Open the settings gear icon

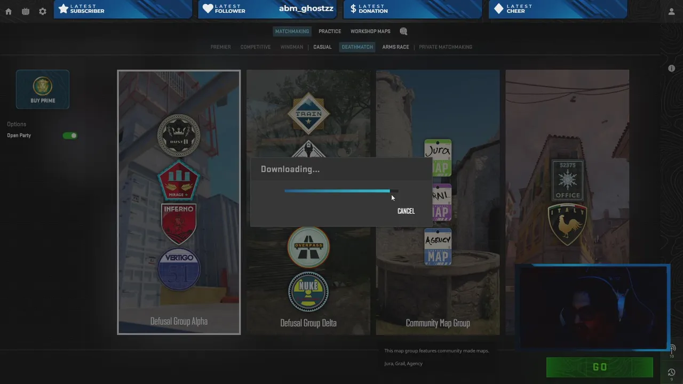[43, 11]
